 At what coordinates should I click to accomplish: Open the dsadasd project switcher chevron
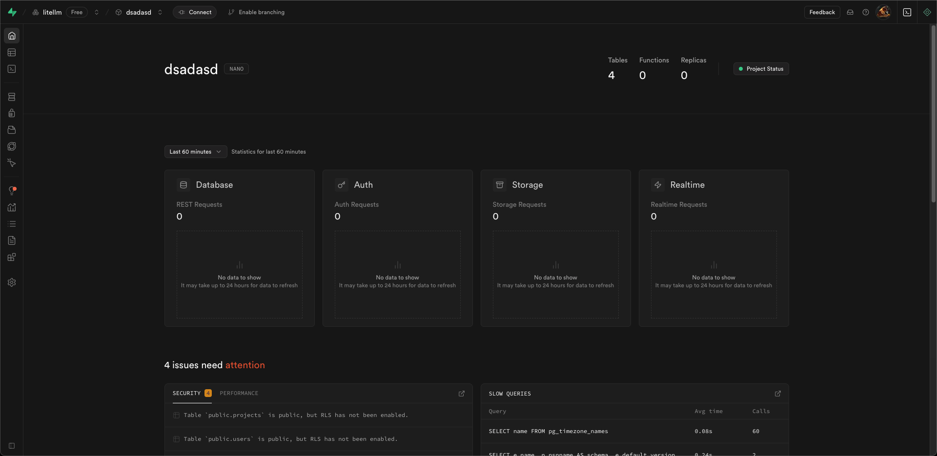click(x=160, y=12)
